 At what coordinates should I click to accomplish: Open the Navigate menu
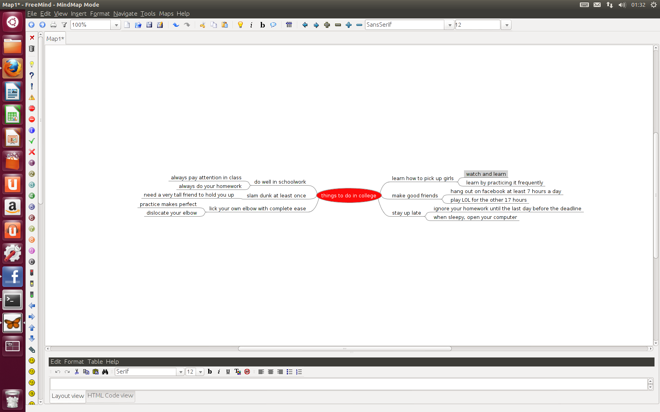(125, 13)
